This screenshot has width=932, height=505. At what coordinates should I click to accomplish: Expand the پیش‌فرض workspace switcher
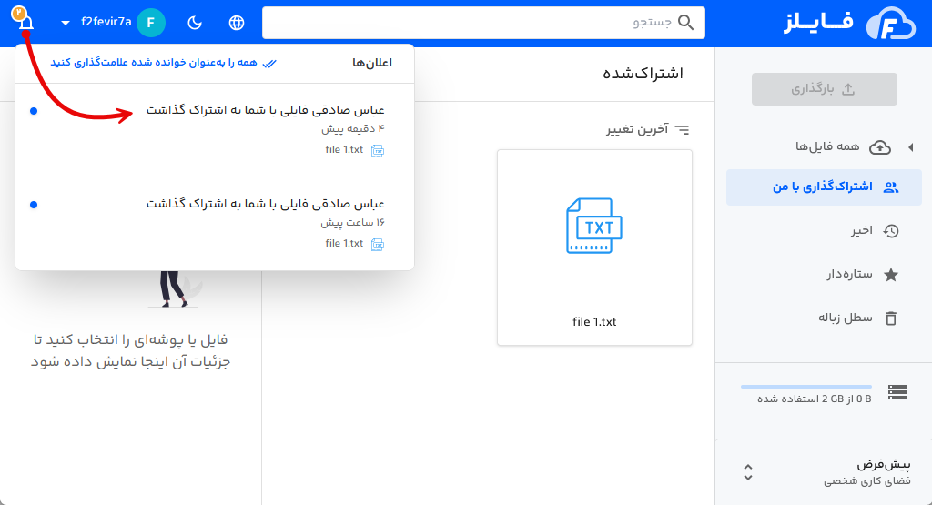tap(748, 472)
